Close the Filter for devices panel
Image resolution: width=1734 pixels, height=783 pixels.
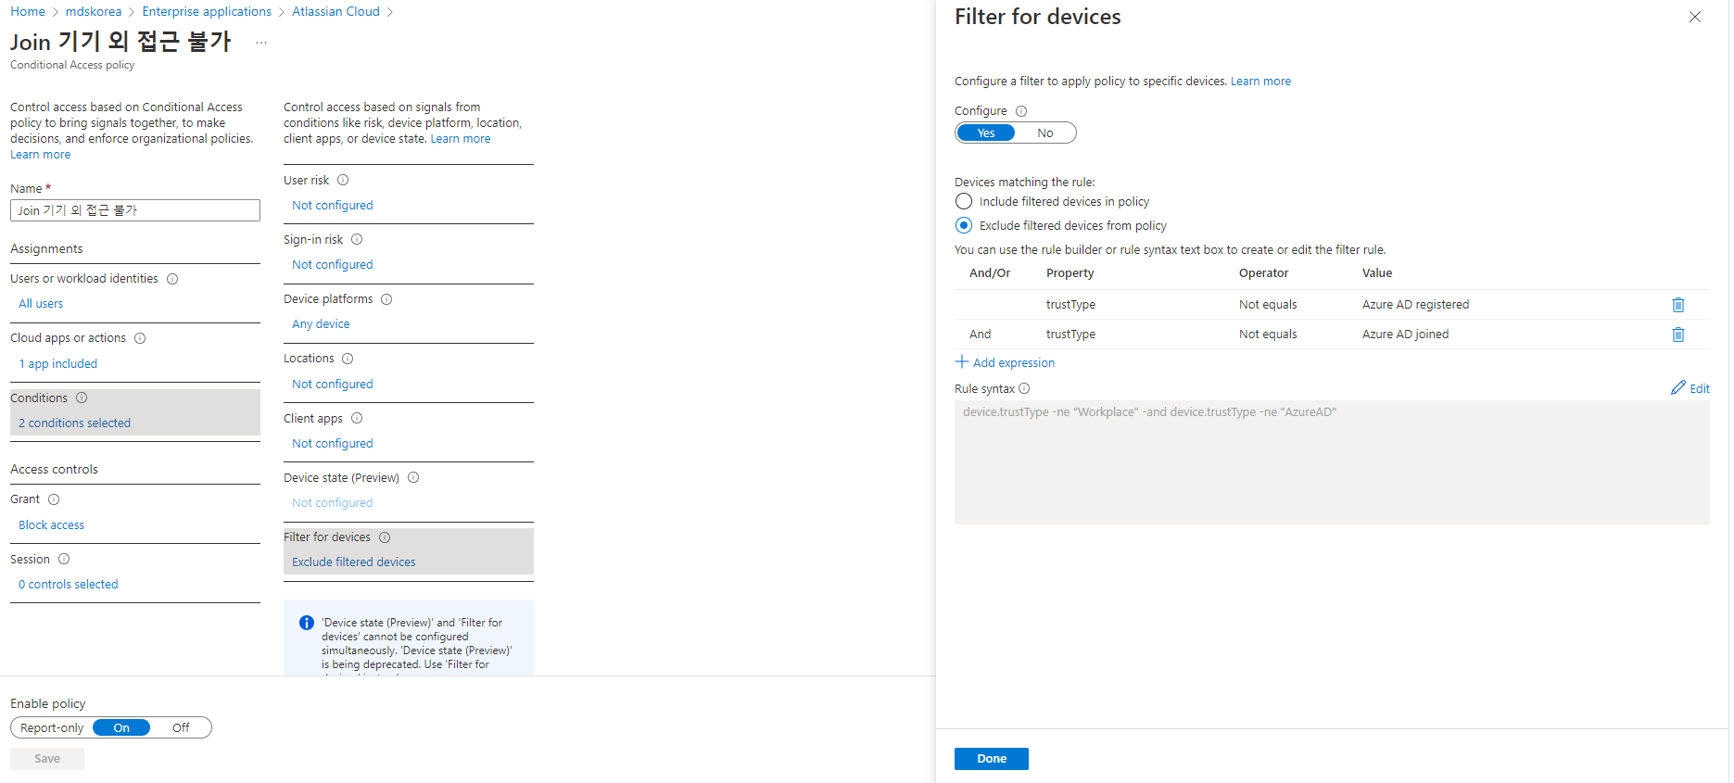click(1695, 17)
